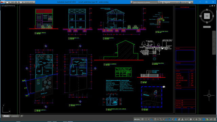This screenshot has width=217, height=122.
Task: Open polar tracking angle dropdown arrow
Action: pos(158,119)
